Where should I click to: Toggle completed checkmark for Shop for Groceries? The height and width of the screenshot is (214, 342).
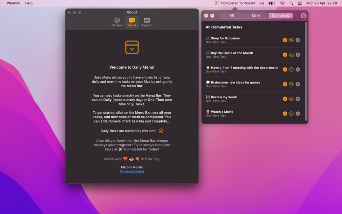[285, 40]
